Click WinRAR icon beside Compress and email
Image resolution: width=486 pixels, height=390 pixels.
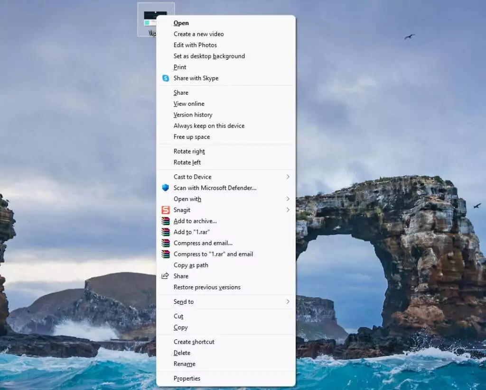coord(165,243)
